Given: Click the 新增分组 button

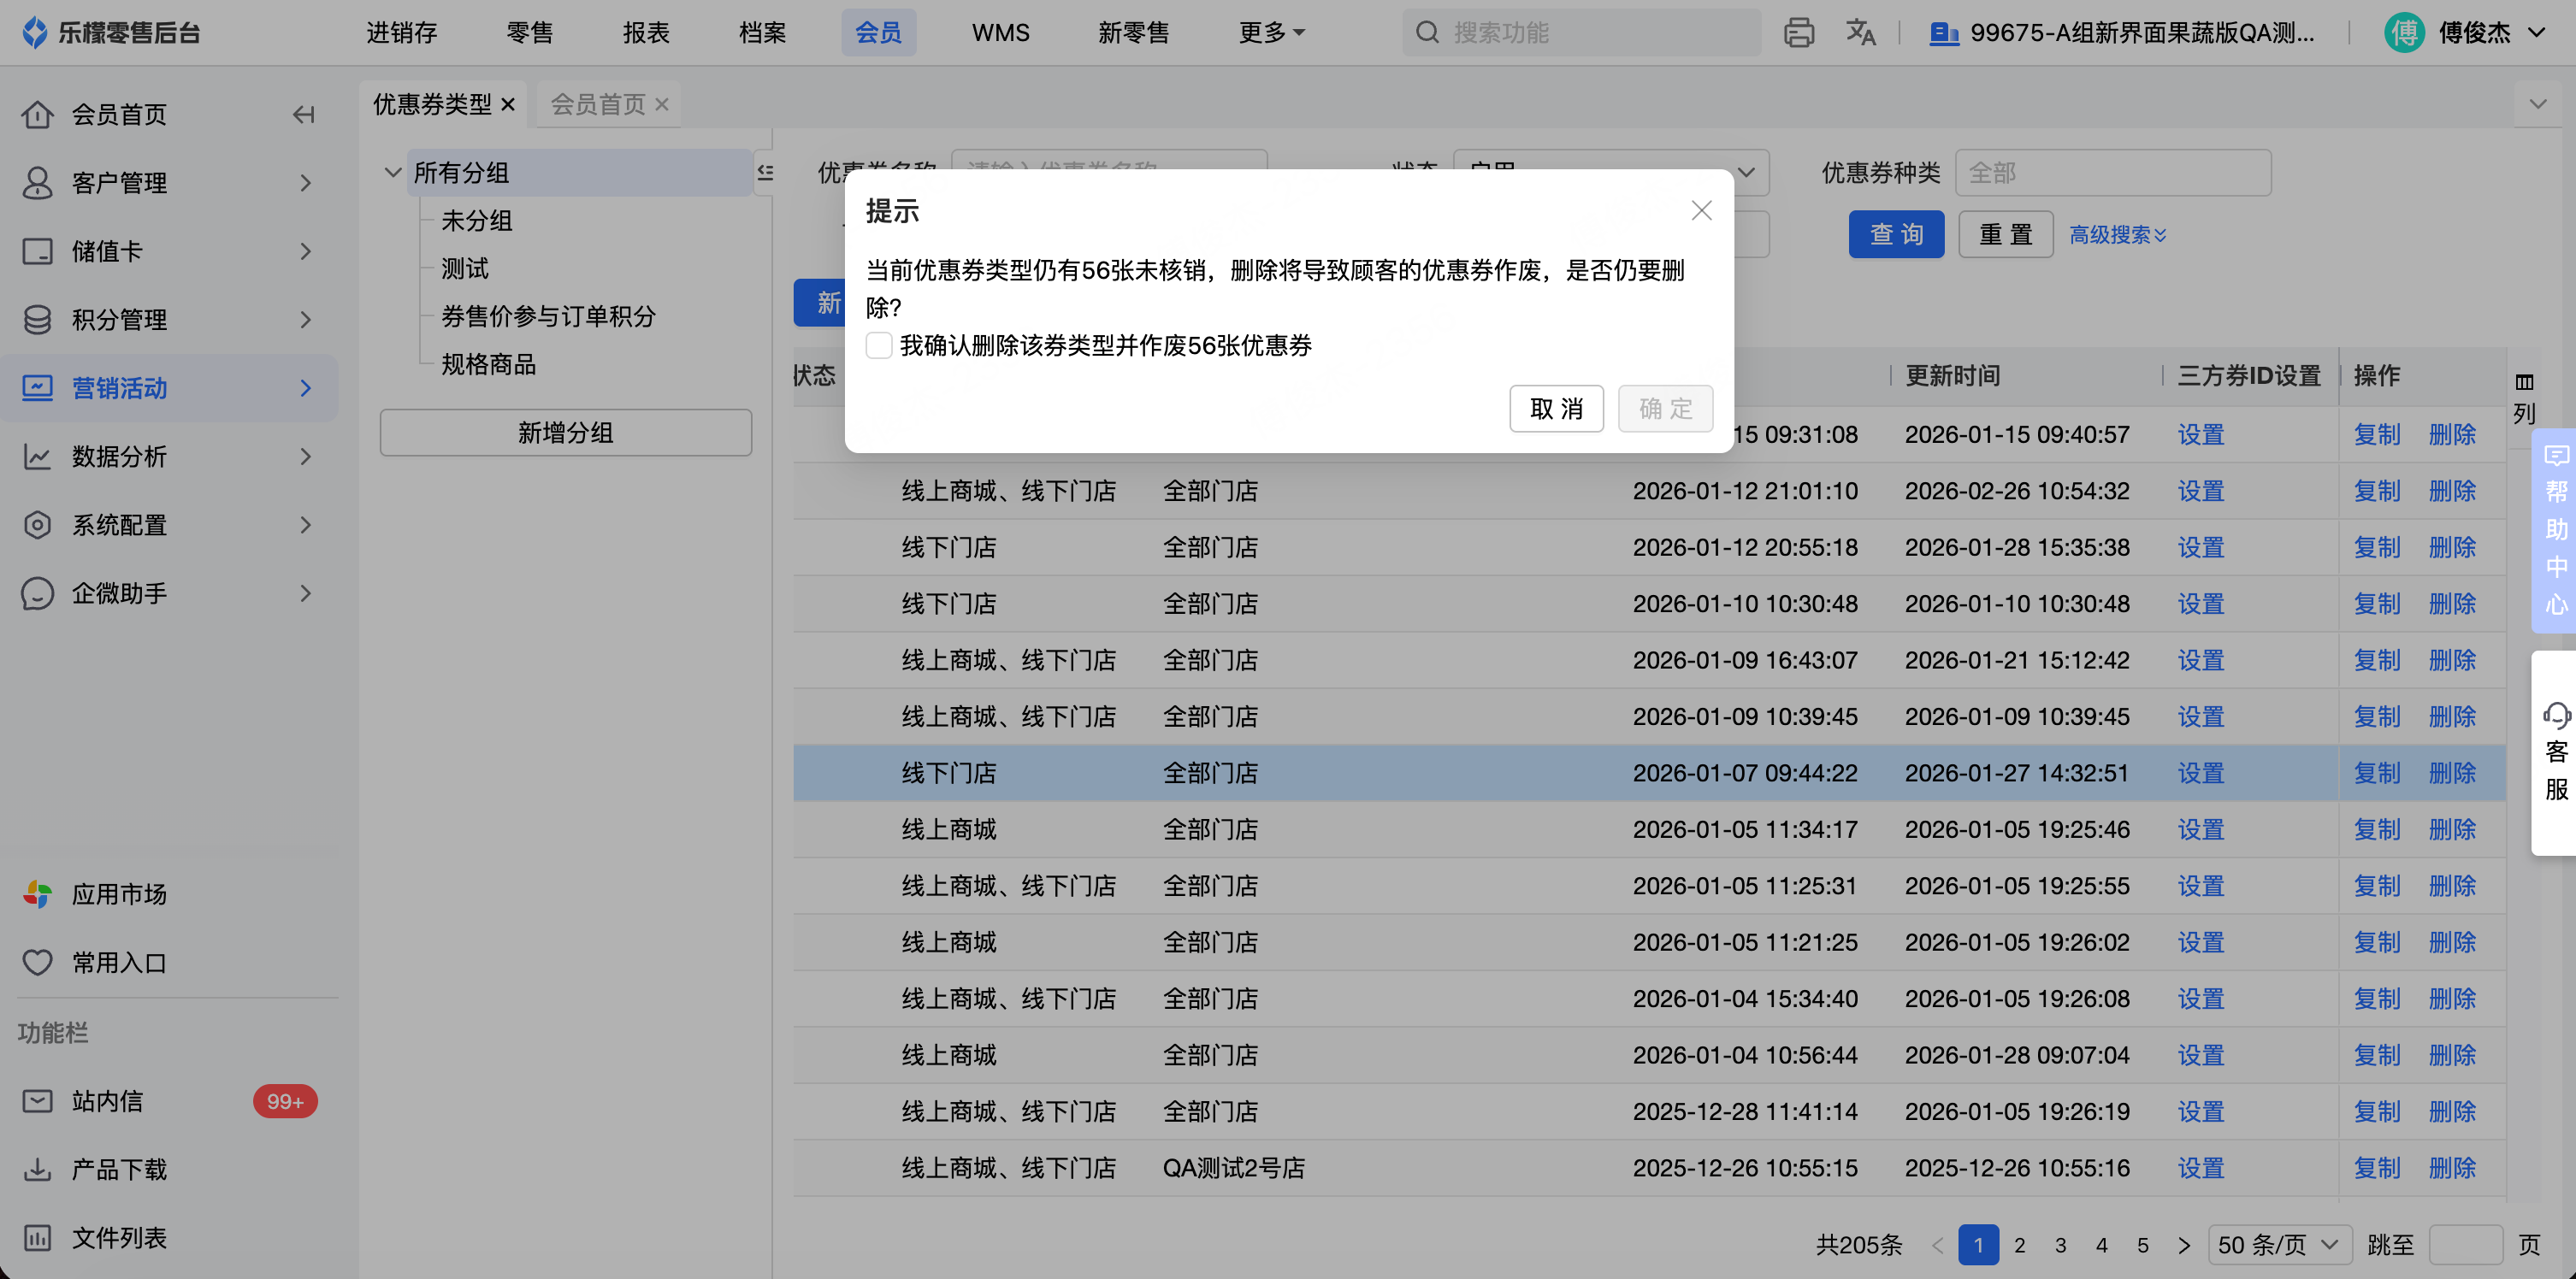Looking at the screenshot, I should coord(565,433).
